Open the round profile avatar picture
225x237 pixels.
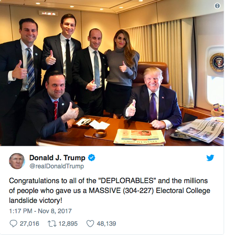(x=17, y=161)
